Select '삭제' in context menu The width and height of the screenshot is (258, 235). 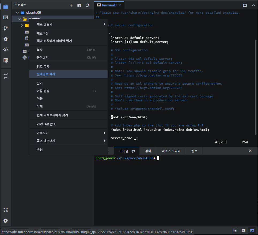pyautogui.click(x=68, y=106)
